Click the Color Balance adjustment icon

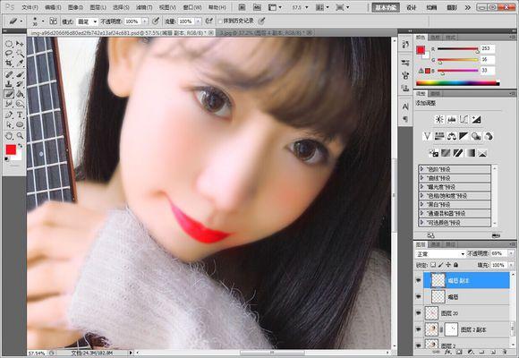[452, 136]
